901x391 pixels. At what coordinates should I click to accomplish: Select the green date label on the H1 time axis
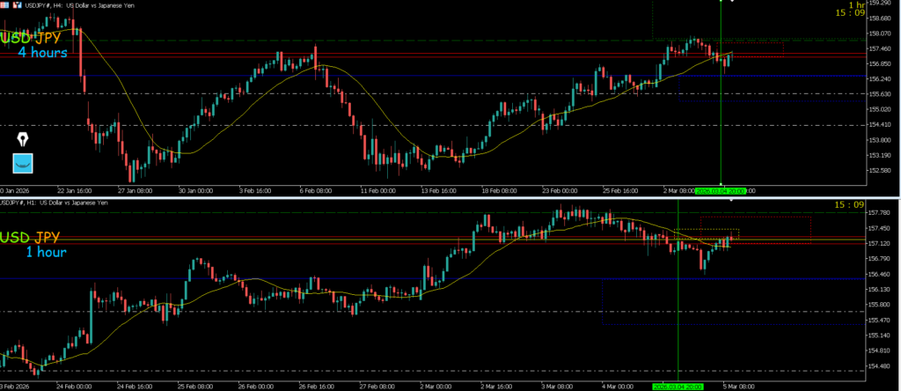pyautogui.click(x=678, y=386)
